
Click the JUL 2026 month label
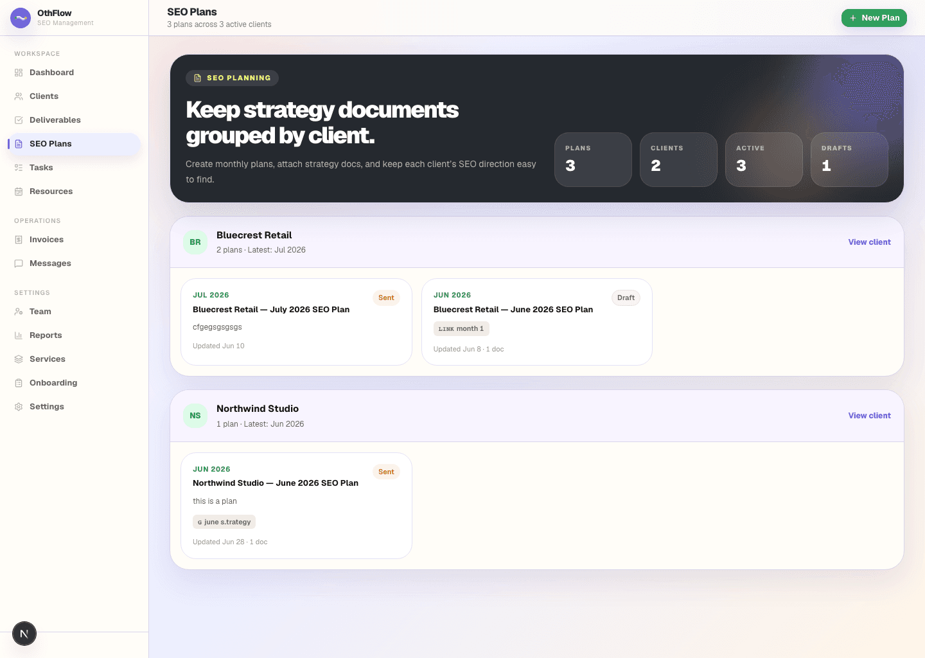tap(211, 295)
